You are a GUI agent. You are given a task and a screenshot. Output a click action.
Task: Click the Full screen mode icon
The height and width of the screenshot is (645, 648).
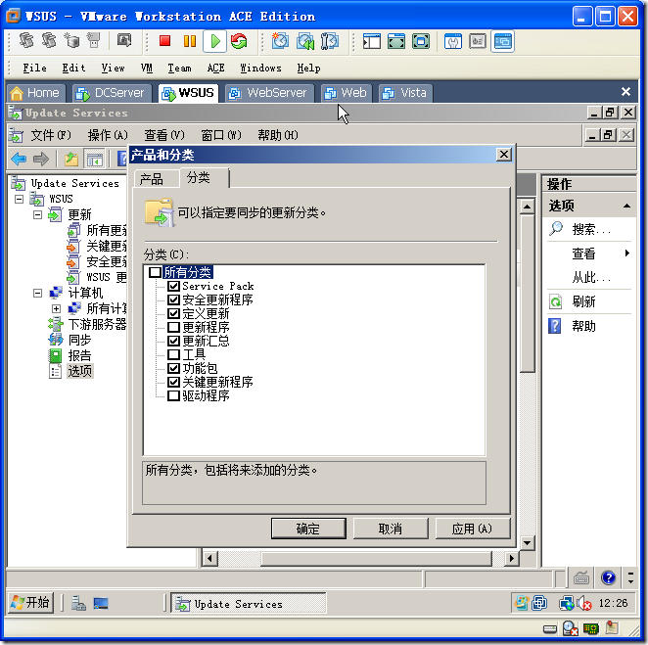[395, 41]
